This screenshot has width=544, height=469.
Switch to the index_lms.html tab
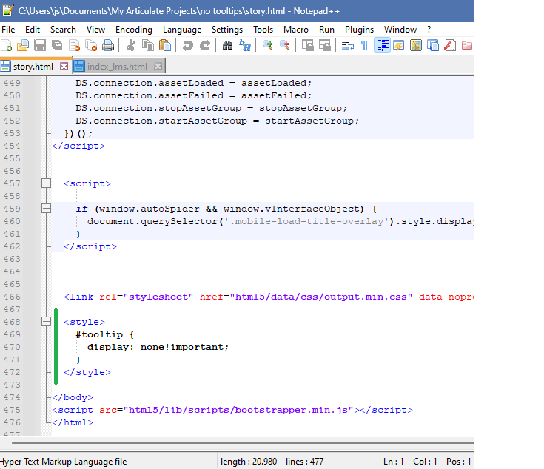117,67
